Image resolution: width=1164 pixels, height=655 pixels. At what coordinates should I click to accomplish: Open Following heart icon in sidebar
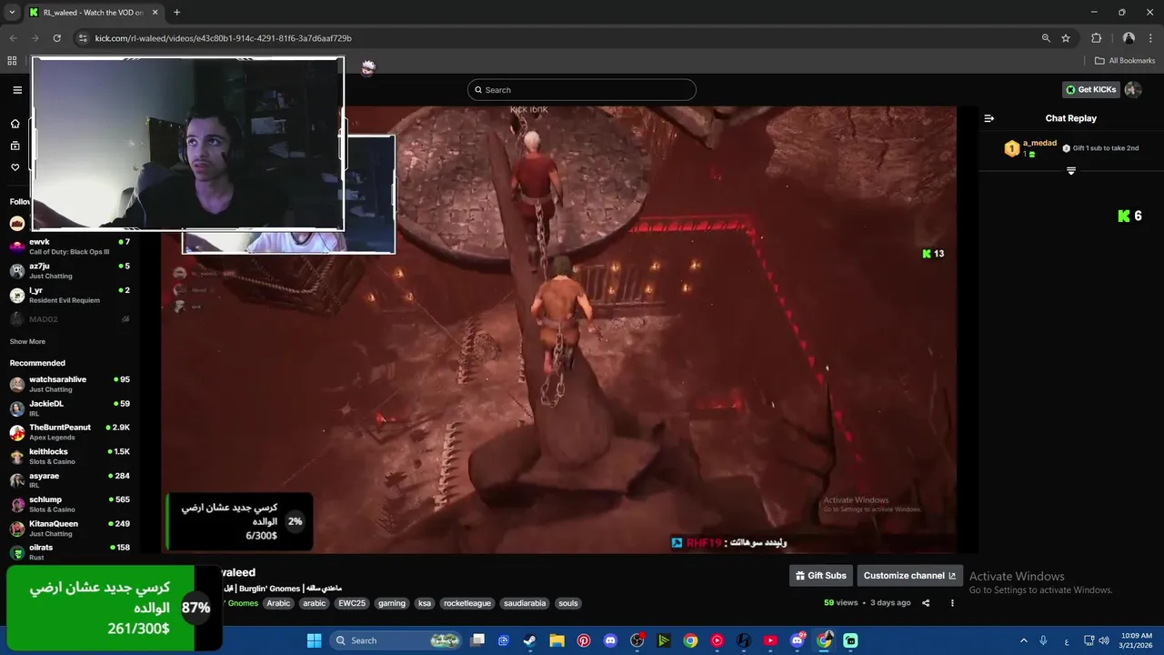click(15, 167)
